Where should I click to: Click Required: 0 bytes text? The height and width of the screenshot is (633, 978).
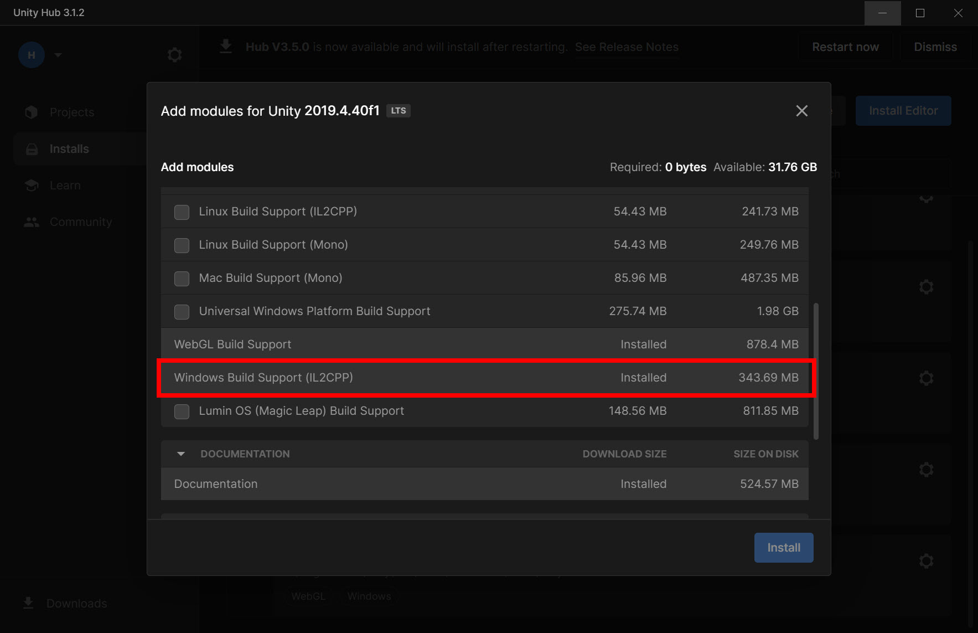pyautogui.click(x=658, y=167)
